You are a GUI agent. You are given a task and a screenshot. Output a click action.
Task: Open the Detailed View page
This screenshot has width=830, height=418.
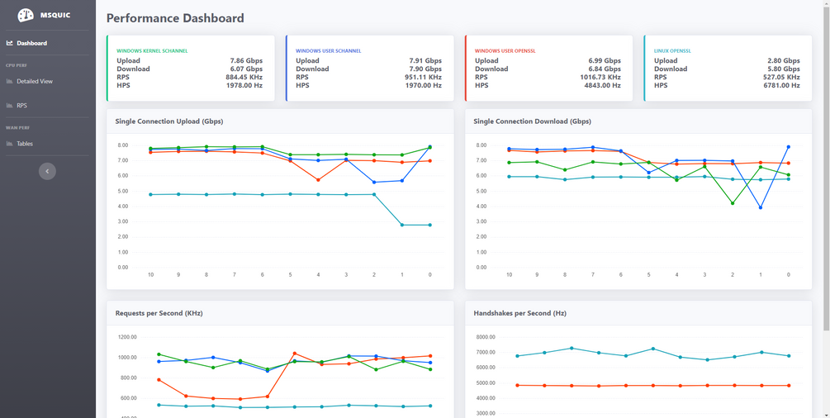point(35,82)
